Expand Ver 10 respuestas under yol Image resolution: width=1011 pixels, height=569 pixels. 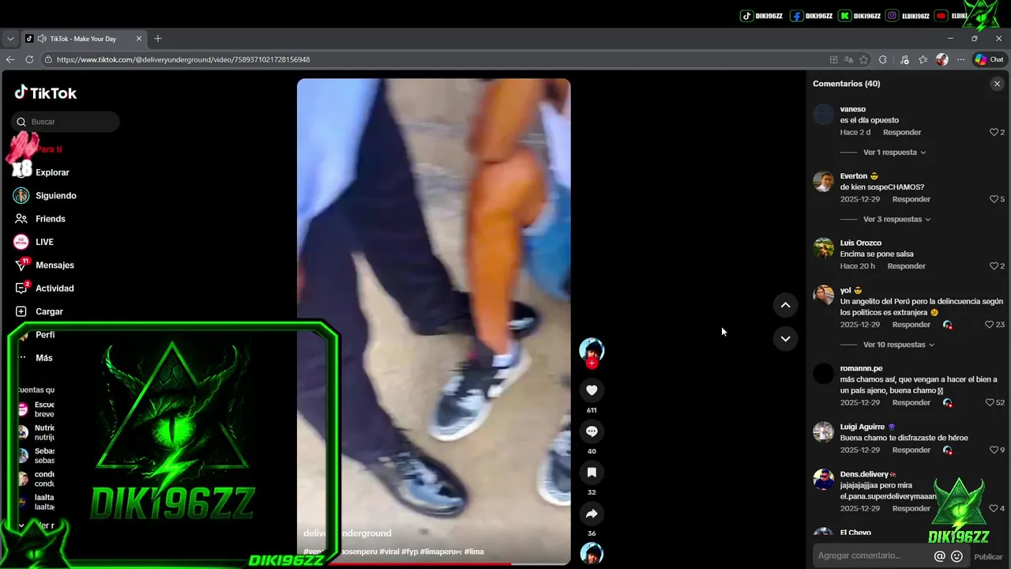coord(899,345)
